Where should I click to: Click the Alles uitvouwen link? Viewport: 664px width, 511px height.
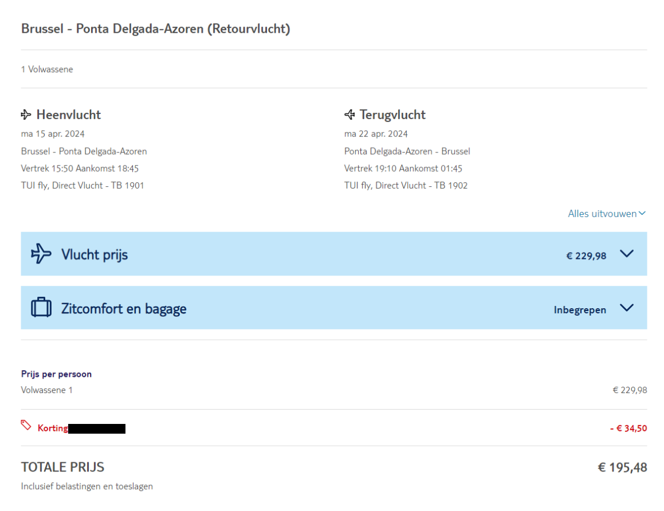tap(602, 214)
